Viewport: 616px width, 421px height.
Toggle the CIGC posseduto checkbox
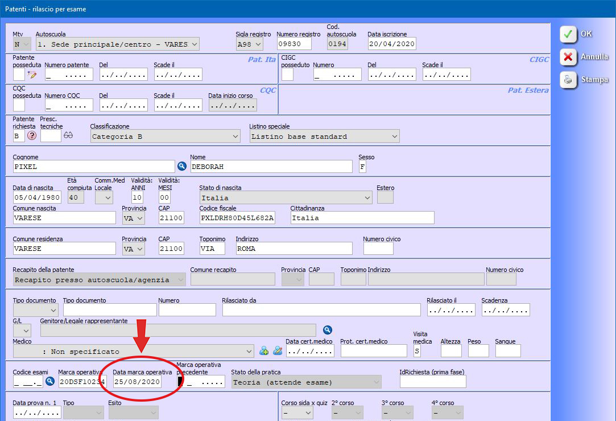pos(287,75)
